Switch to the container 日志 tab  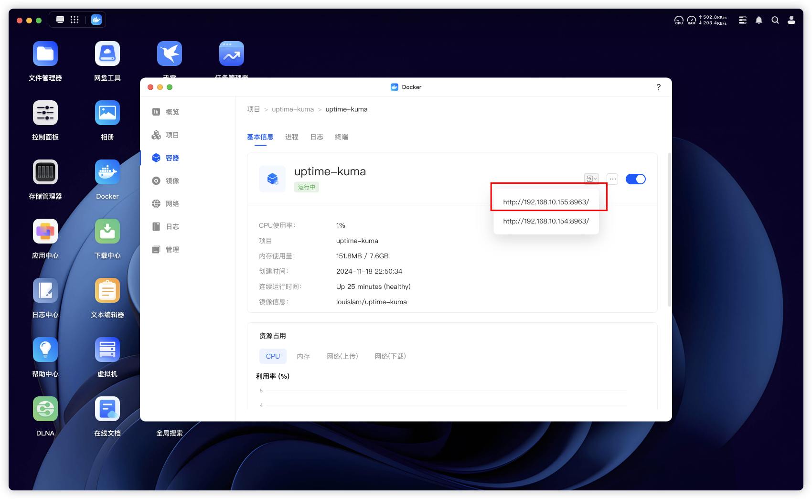[x=317, y=137]
